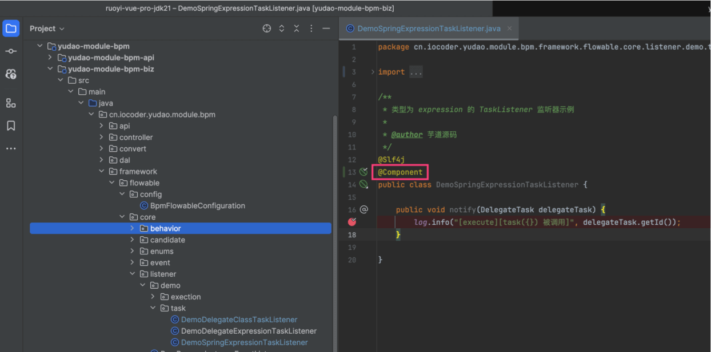Toggle the Project tool window folder icon

coord(11,28)
